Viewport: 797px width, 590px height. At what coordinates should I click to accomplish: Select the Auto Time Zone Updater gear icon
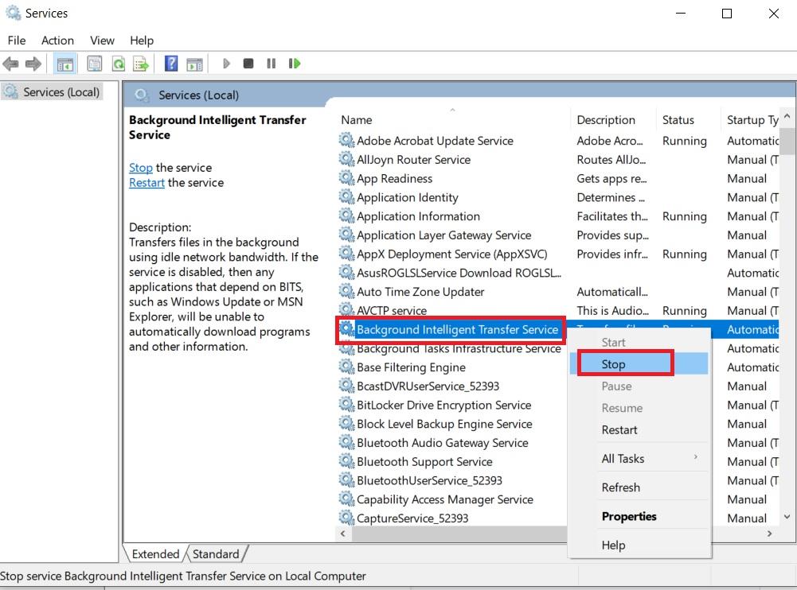[346, 291]
